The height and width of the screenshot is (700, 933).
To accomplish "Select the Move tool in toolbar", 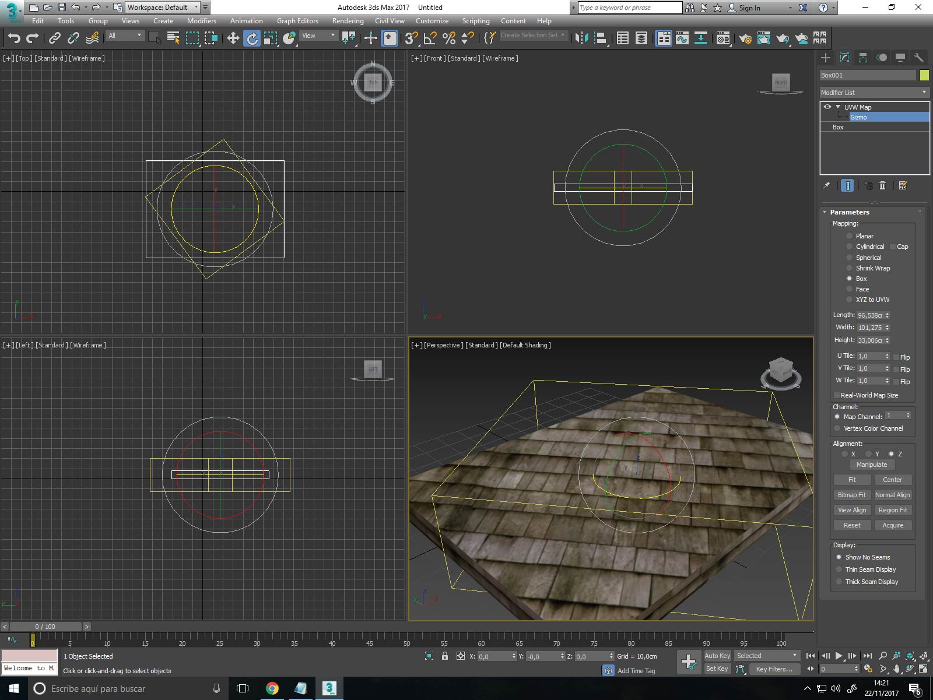I will (x=233, y=38).
